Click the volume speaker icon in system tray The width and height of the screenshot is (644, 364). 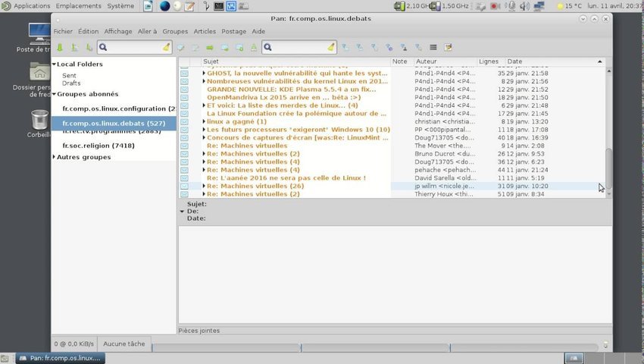(524, 6)
